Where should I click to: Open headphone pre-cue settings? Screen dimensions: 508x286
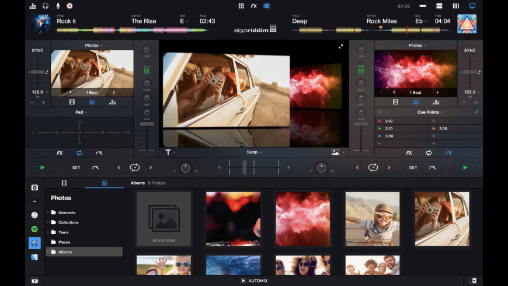point(45,6)
